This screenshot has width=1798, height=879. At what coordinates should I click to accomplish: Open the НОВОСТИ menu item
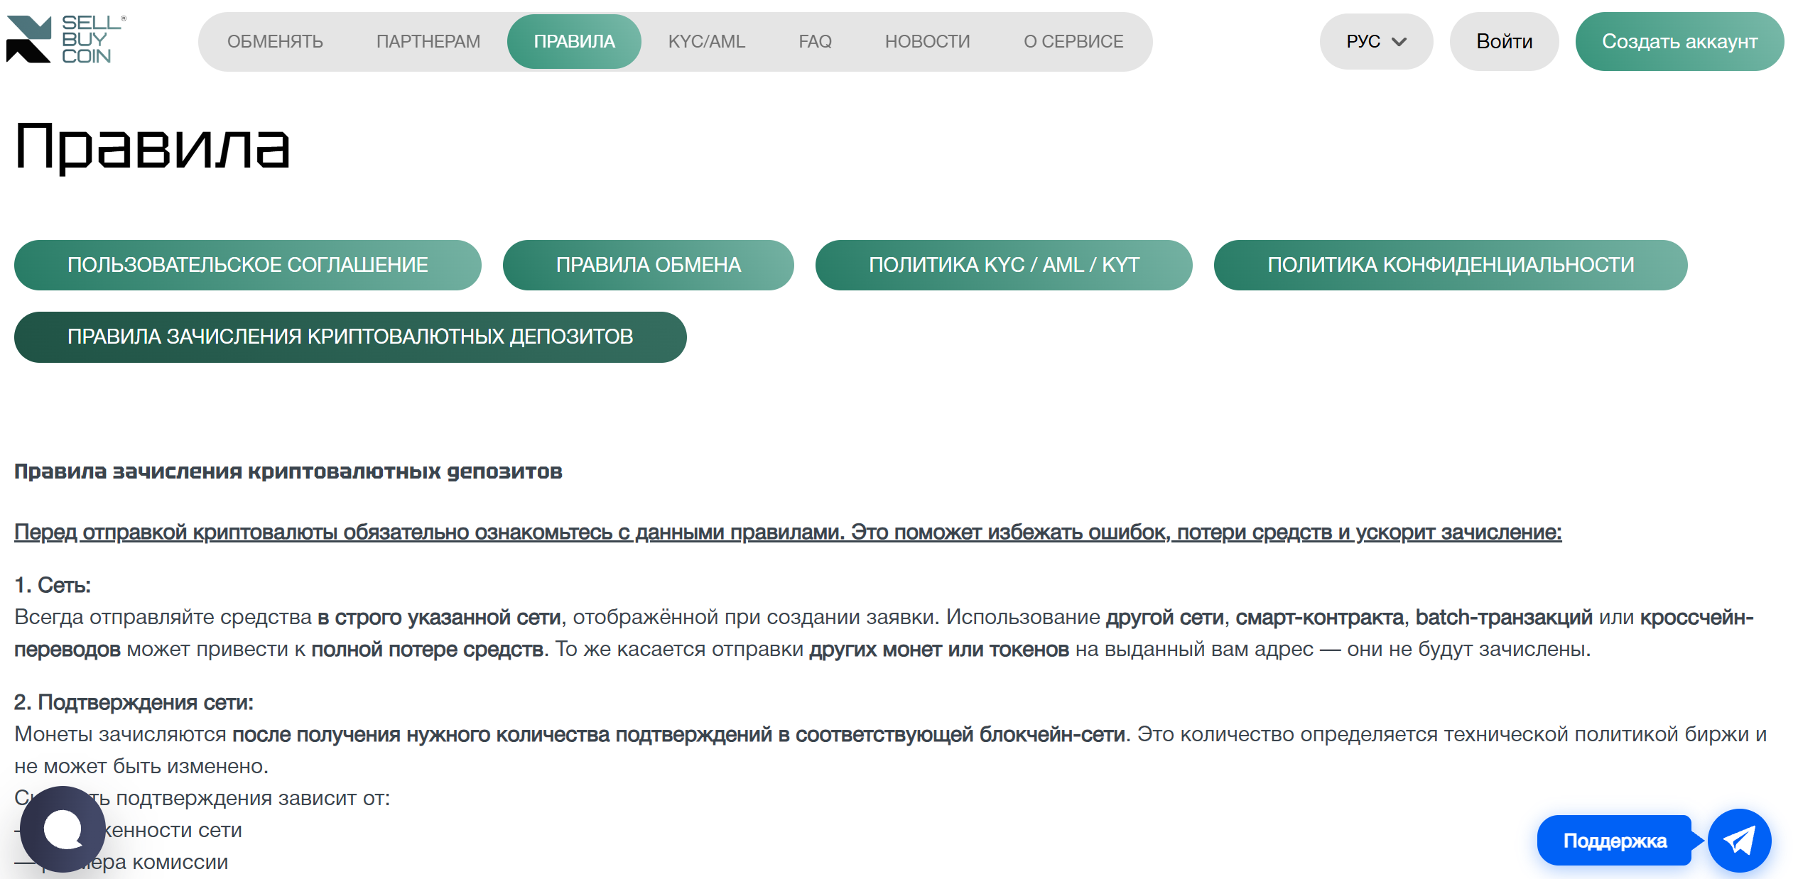click(x=927, y=41)
